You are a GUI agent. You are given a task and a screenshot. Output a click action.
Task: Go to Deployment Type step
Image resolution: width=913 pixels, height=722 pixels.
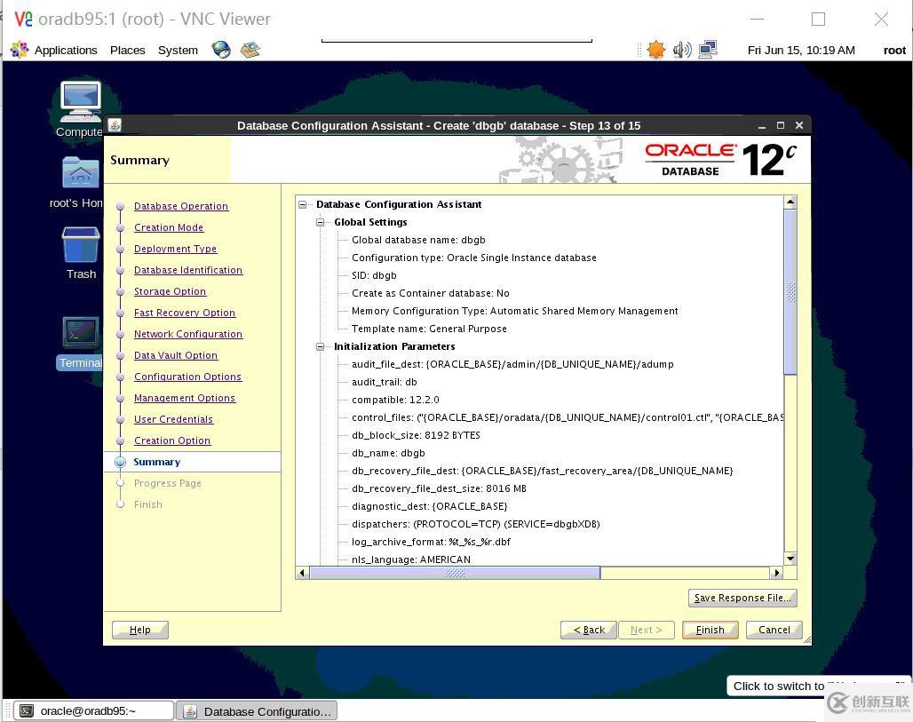(175, 249)
